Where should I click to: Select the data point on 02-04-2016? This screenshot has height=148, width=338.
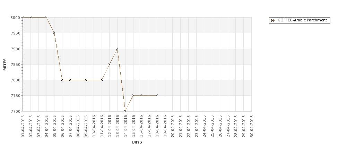click(31, 17)
